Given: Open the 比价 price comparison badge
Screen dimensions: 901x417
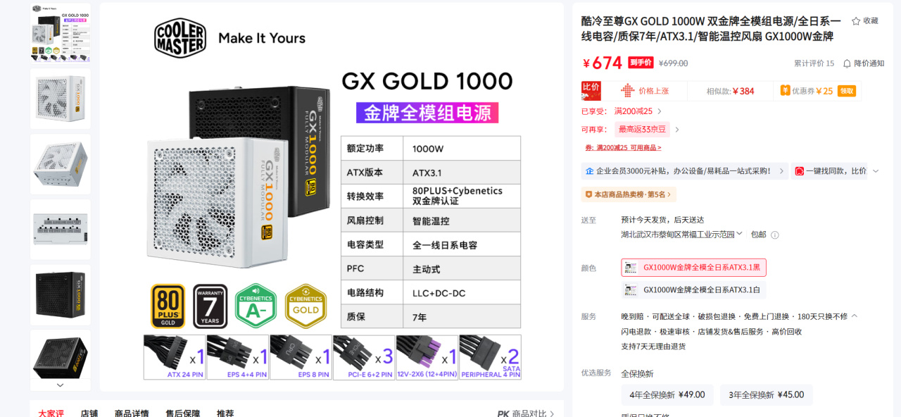Looking at the screenshot, I should [591, 91].
